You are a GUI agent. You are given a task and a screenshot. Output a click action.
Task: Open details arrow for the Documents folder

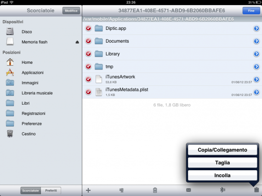coord(256,41)
